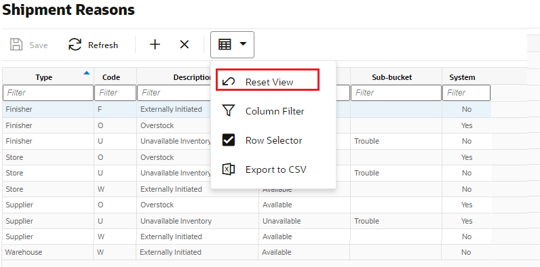
Task: Choose Column Filter menu entry
Action: (x=273, y=110)
